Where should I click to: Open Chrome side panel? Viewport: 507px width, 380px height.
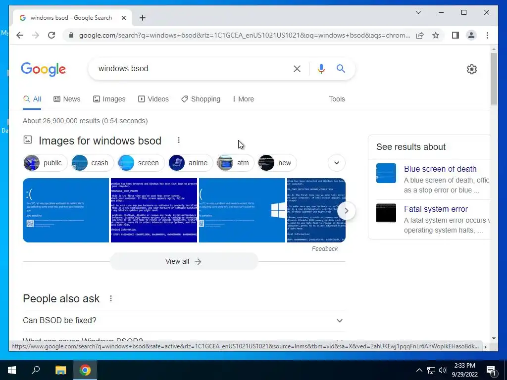456,35
